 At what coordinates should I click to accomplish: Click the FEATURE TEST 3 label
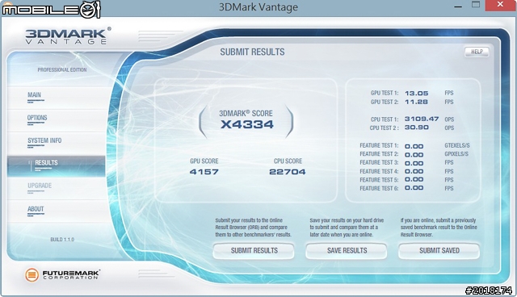[379, 163]
